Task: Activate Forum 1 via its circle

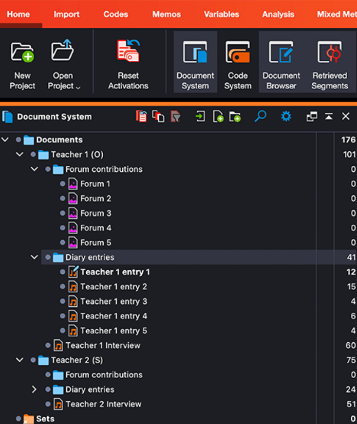Action: [x=62, y=184]
